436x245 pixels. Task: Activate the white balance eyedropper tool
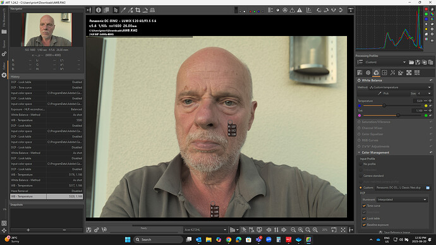pos(123,10)
